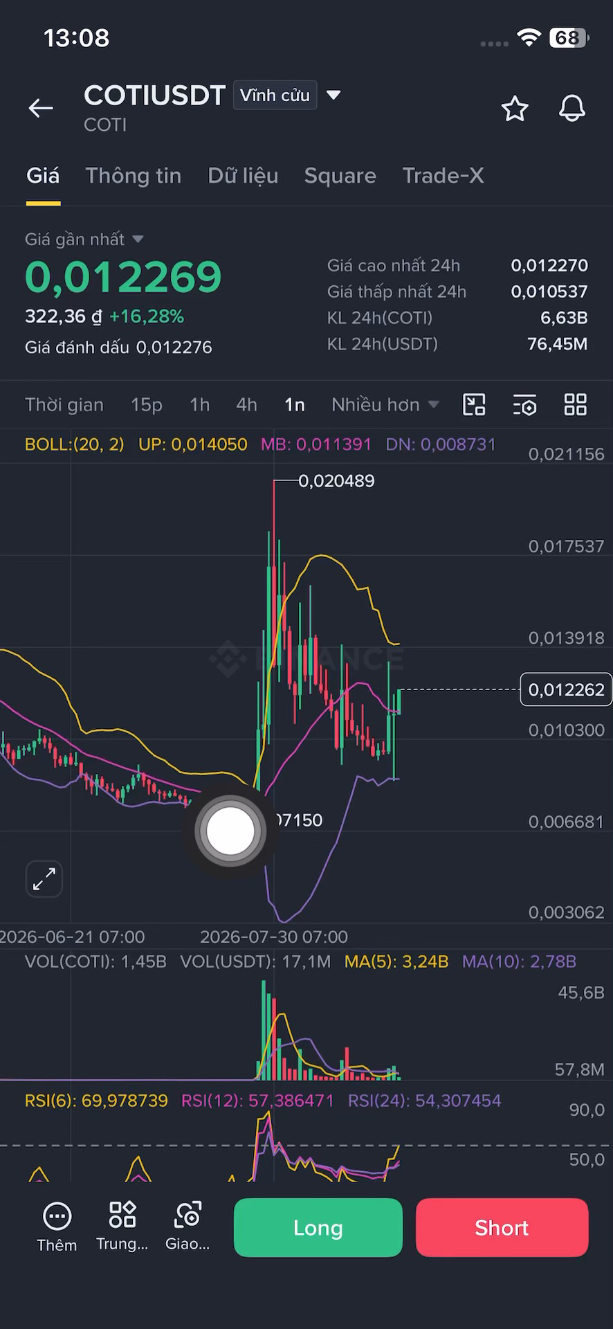613x1329 pixels.
Task: Select the 15p timeframe
Action: tap(147, 405)
